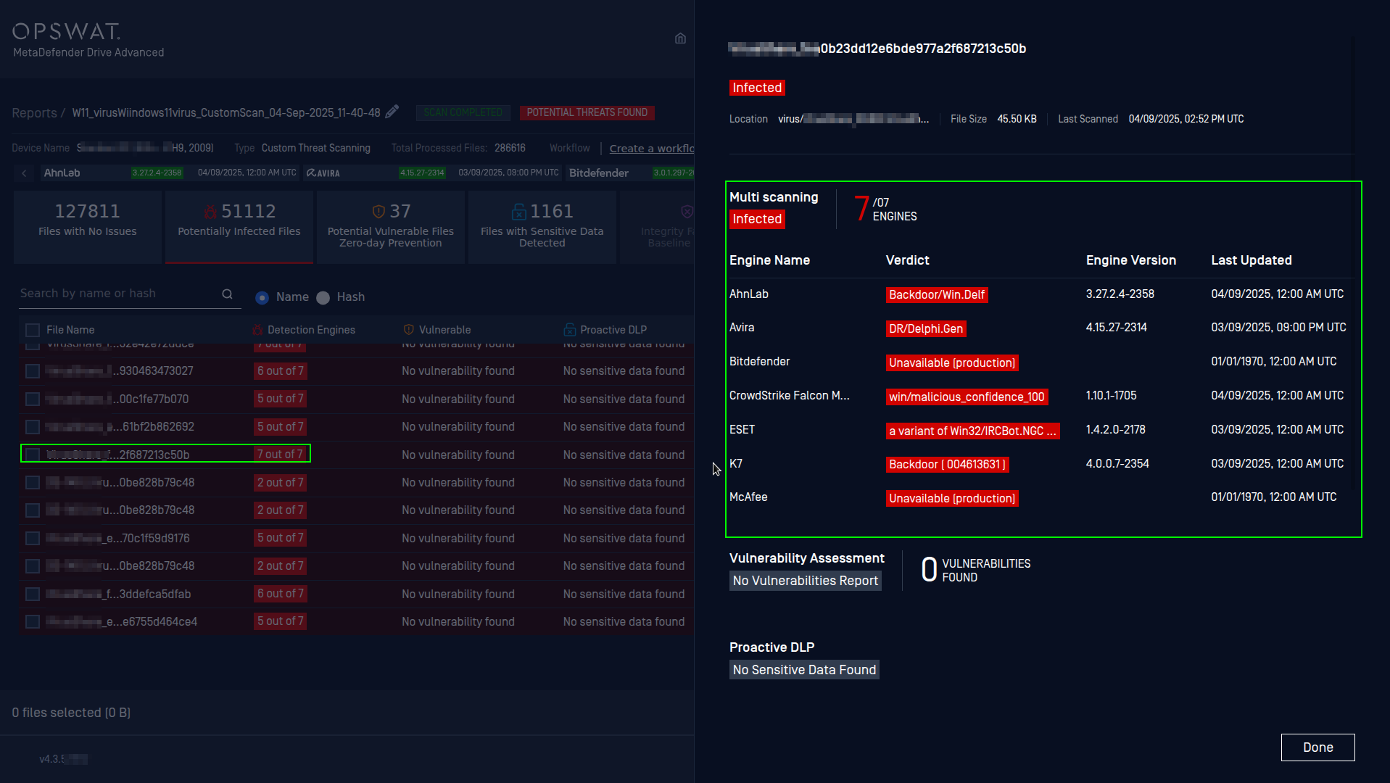Click the CrowdStrike verdict win/malicious_confidence_100
The image size is (1390, 783).
click(967, 397)
